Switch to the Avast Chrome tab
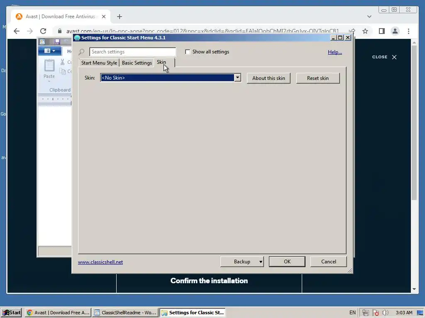 (x=61, y=17)
